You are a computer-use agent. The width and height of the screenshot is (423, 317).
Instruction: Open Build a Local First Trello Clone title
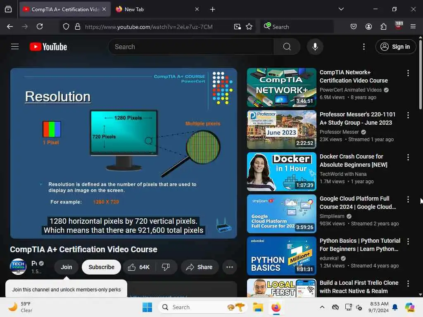pos(359,287)
